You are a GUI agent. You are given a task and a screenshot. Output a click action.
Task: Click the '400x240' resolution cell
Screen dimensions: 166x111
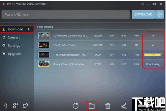(x=98, y=45)
